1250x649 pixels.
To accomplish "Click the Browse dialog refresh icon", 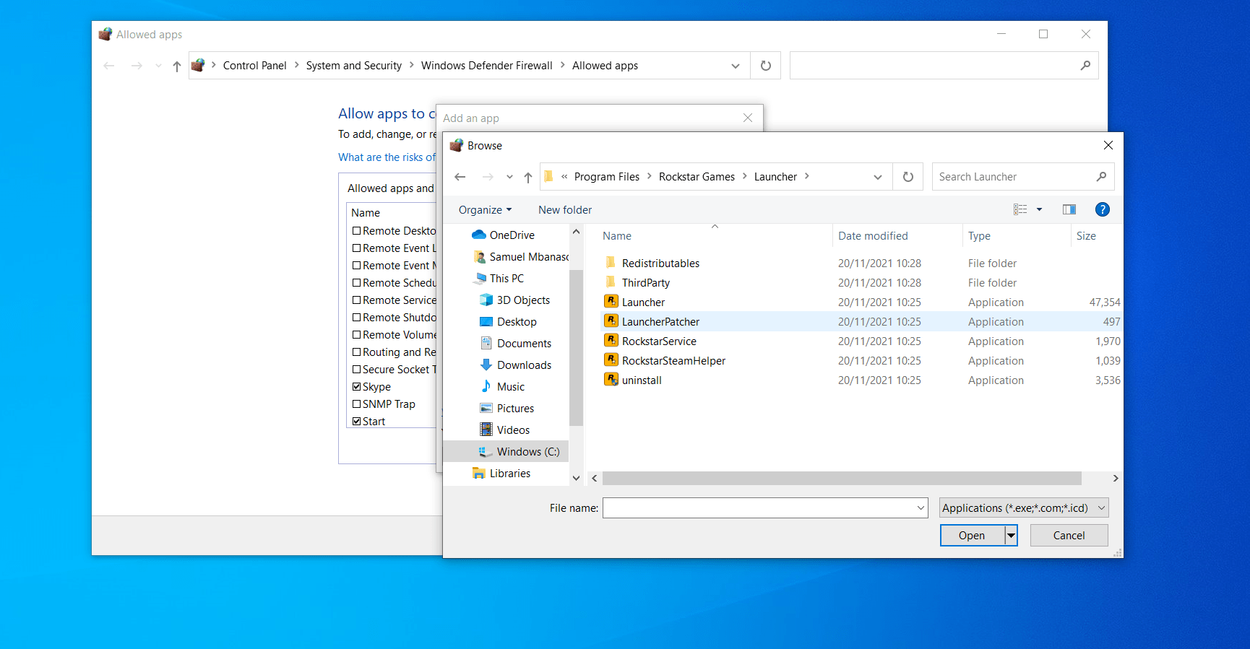I will coord(908,177).
